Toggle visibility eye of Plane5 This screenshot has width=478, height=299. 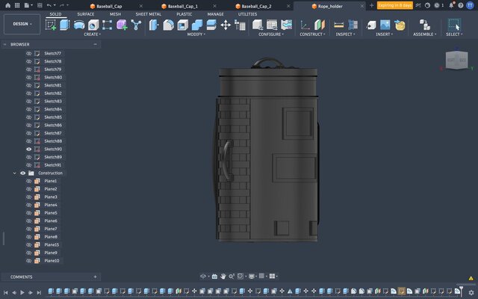(28, 213)
